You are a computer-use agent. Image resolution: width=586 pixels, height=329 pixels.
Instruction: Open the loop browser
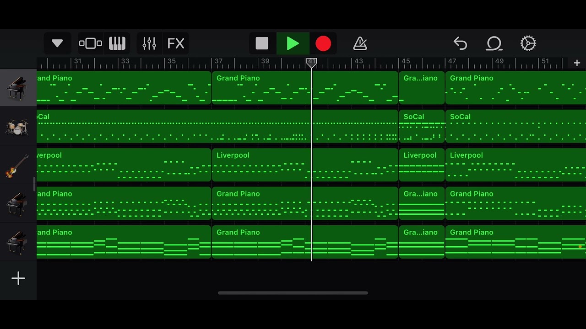point(494,43)
